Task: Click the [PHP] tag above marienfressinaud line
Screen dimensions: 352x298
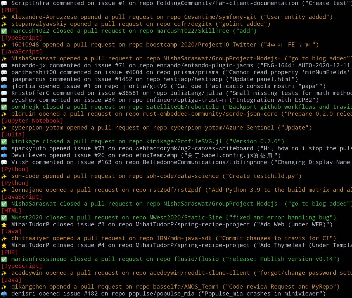Action: click(x=10, y=252)
